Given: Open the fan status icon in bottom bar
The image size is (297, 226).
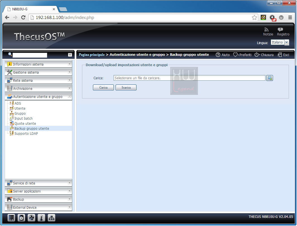Looking at the screenshot, I should point(31,218).
